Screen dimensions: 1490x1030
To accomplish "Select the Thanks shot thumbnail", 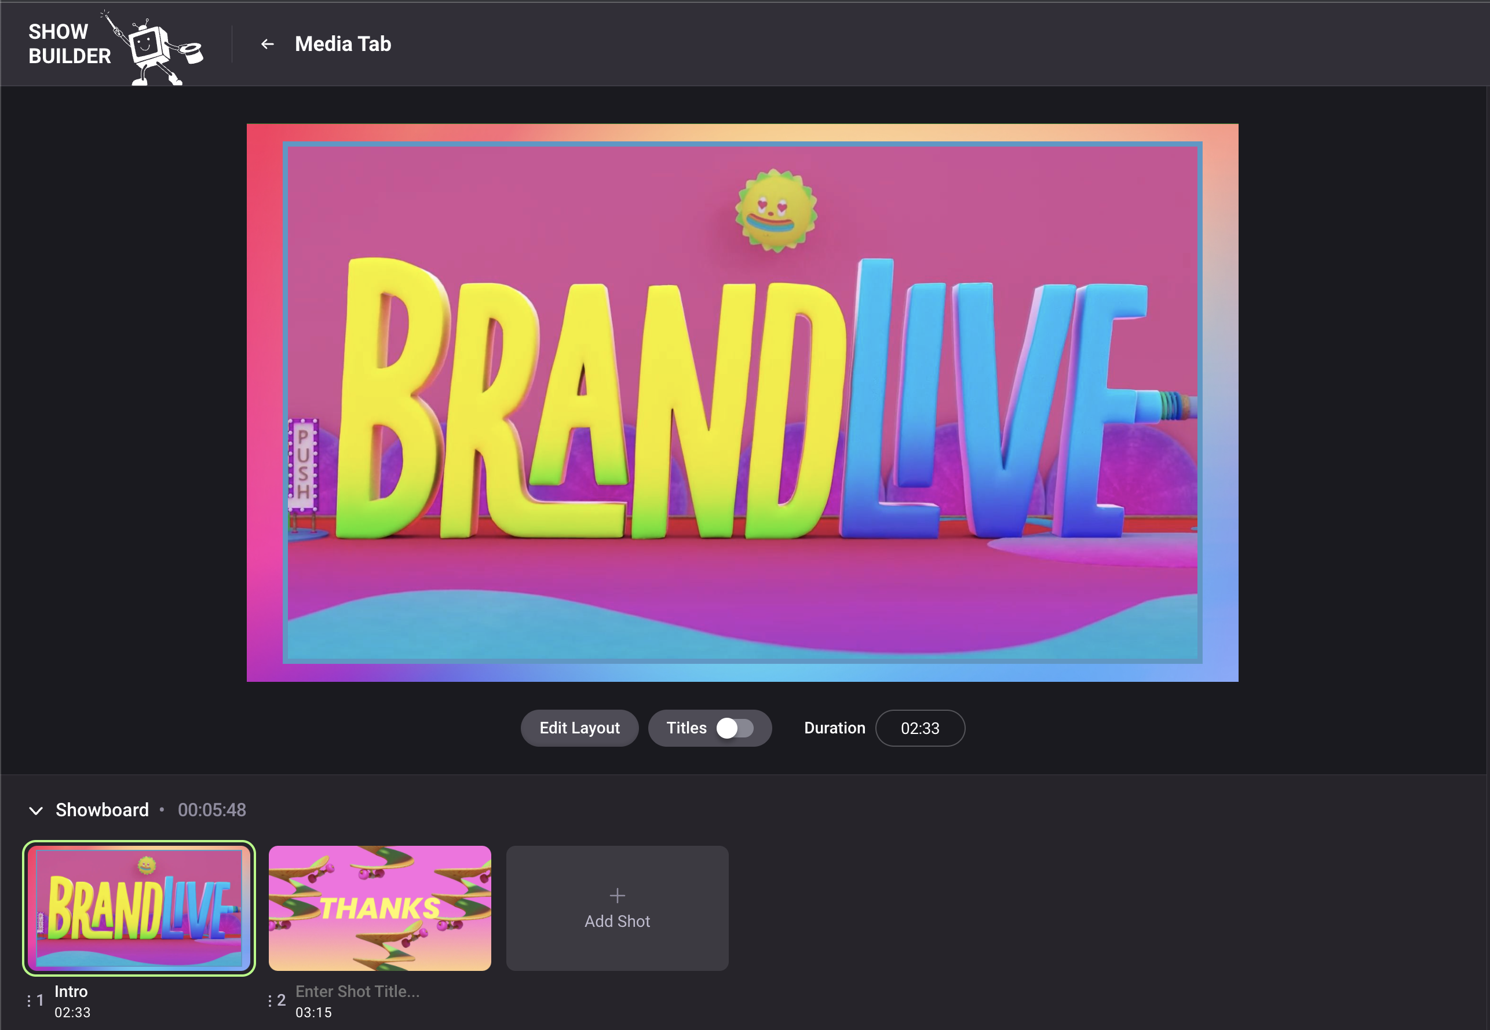I will [x=379, y=908].
